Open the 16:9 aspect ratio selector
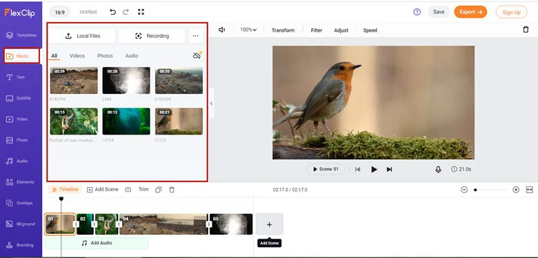The width and height of the screenshot is (538, 258). (60, 12)
